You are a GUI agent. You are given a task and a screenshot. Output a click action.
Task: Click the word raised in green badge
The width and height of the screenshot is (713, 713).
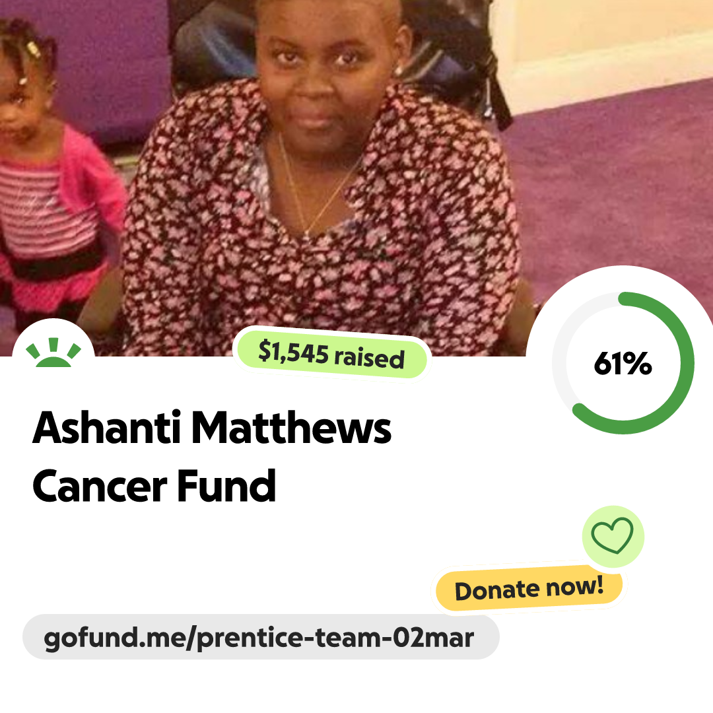(369, 358)
